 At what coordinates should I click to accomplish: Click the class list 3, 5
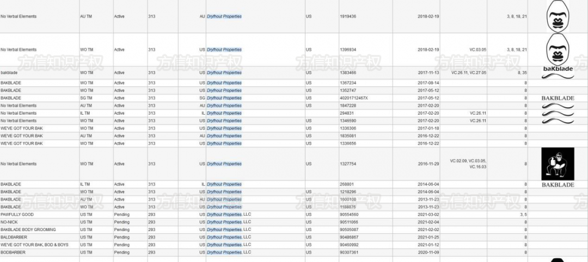coord(524,215)
